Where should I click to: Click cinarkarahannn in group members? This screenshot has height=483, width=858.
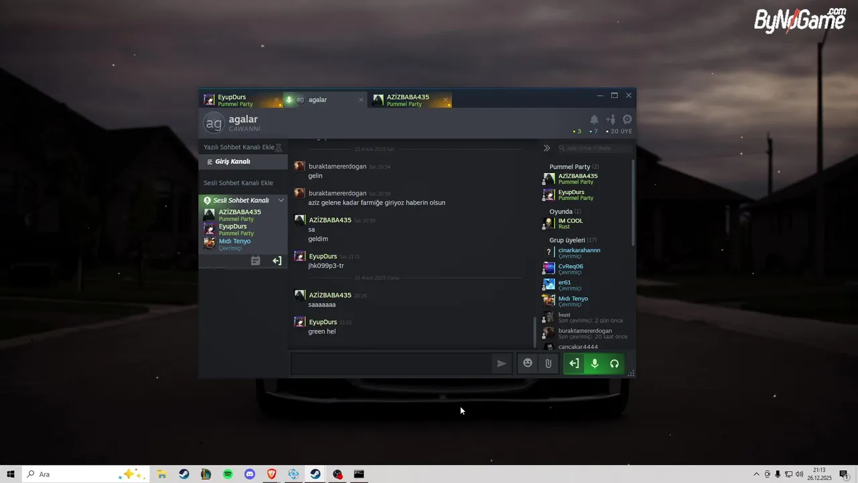click(x=579, y=253)
